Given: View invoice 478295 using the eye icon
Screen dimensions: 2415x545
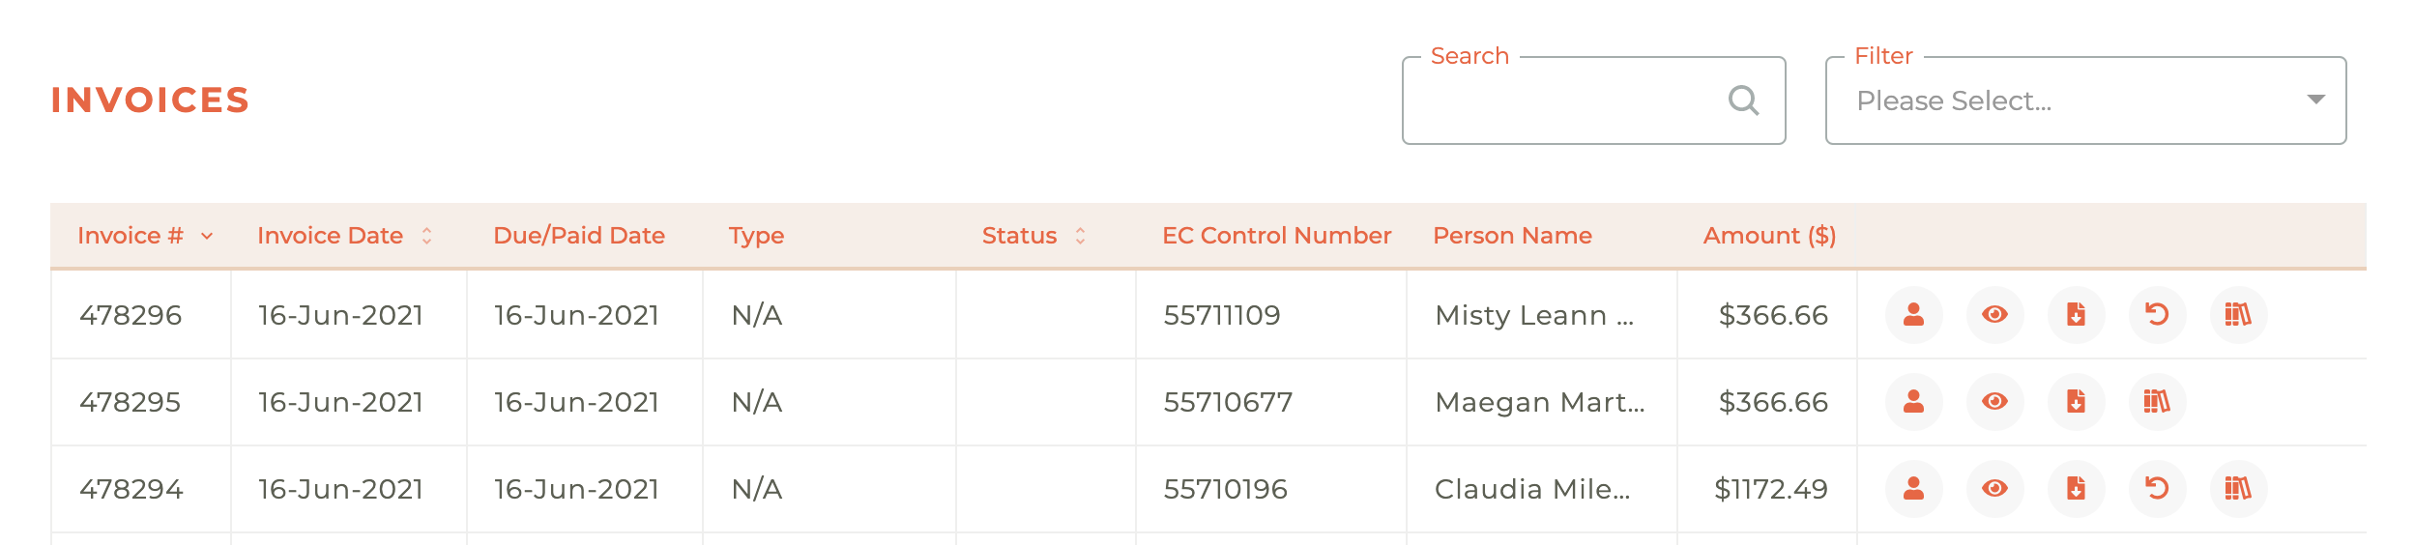Looking at the screenshot, I should pos(1994,402).
